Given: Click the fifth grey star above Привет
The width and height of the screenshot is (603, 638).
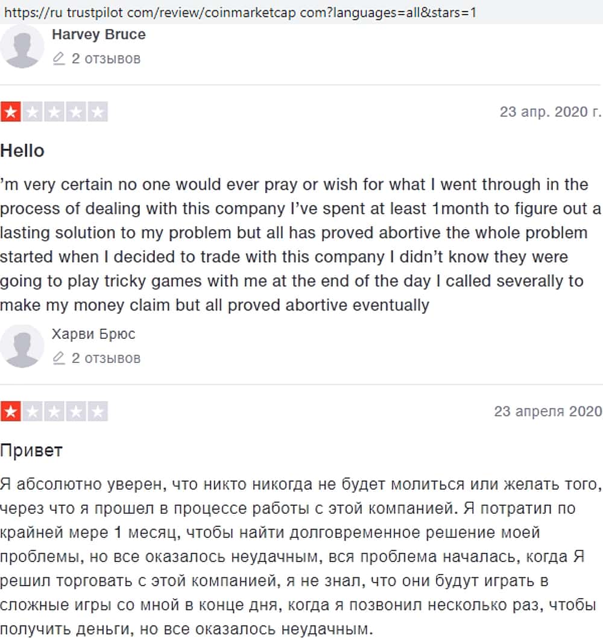Looking at the screenshot, I should (x=98, y=412).
